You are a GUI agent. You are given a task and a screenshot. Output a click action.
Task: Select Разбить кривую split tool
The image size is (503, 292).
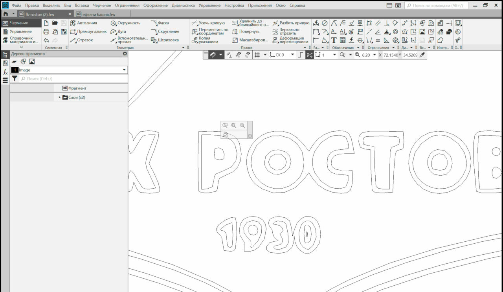pyautogui.click(x=291, y=23)
